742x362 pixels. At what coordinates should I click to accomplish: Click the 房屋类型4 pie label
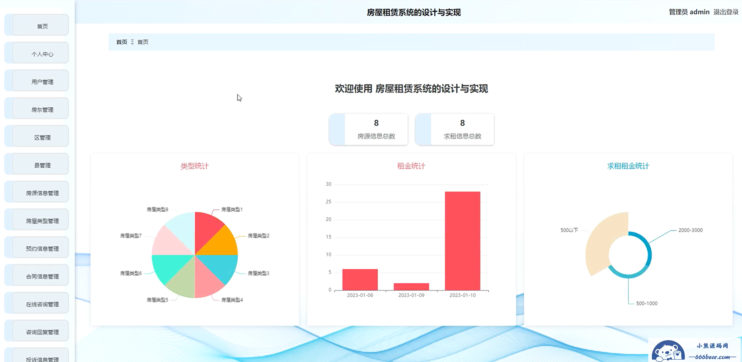coord(232,300)
